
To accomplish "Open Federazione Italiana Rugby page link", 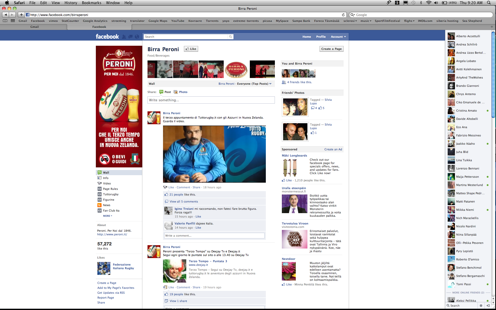I will (123, 266).
